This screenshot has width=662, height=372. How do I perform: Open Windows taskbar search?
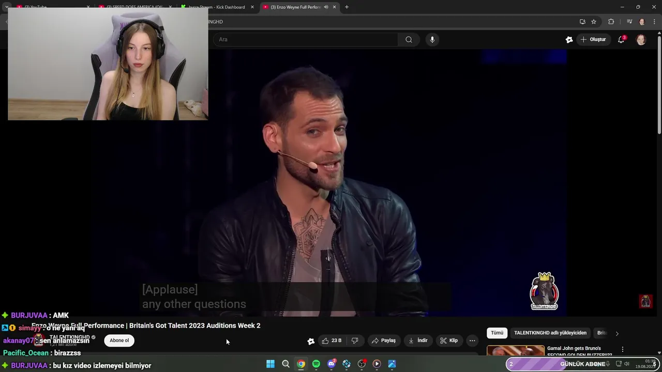(x=285, y=364)
